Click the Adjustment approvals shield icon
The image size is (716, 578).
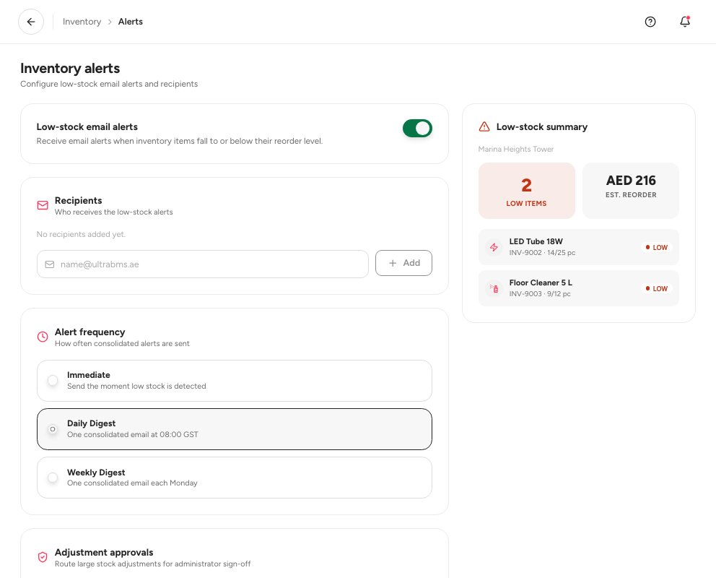coord(43,557)
